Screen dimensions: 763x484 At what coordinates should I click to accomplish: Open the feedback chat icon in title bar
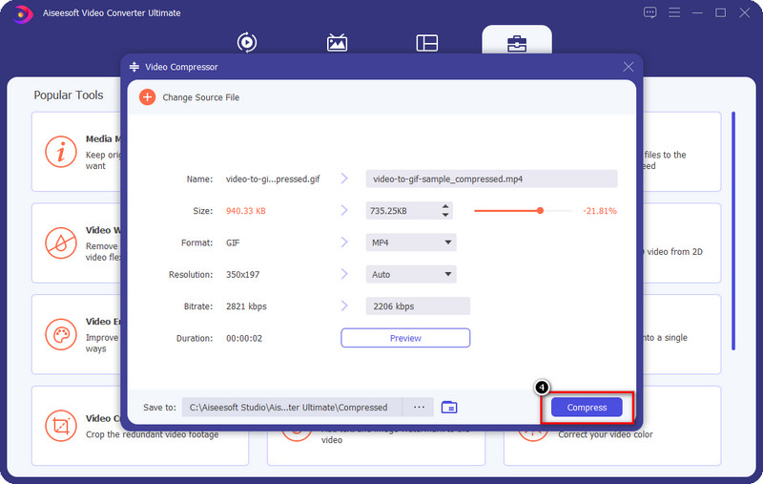point(650,12)
